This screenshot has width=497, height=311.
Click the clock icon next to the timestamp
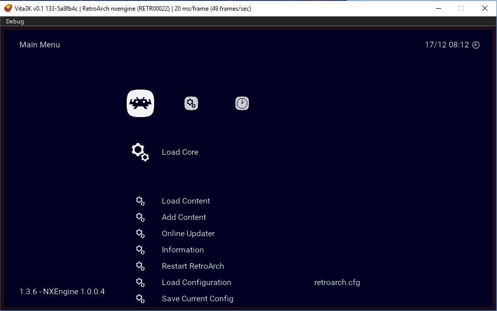[x=476, y=45]
